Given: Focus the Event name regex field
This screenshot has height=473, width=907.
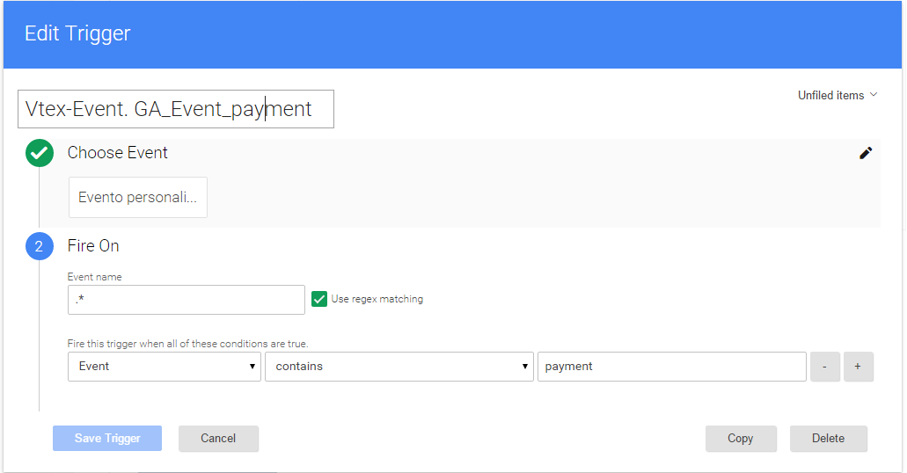Looking at the screenshot, I should click(x=186, y=300).
